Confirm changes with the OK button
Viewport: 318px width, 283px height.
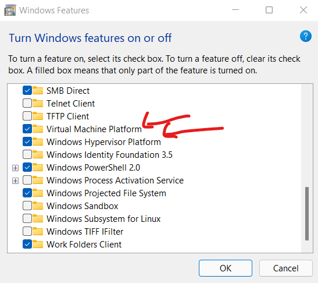coord(226,268)
